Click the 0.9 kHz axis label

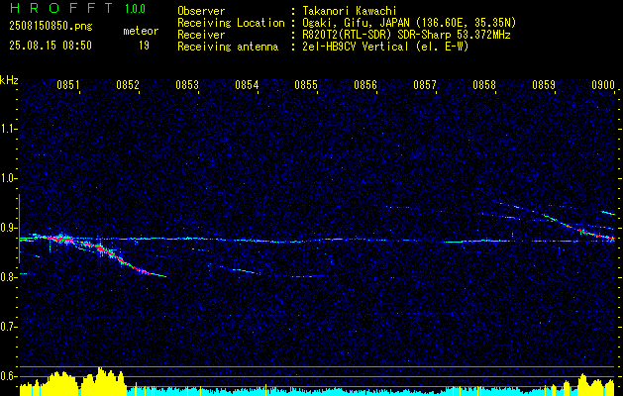pyautogui.click(x=9, y=228)
